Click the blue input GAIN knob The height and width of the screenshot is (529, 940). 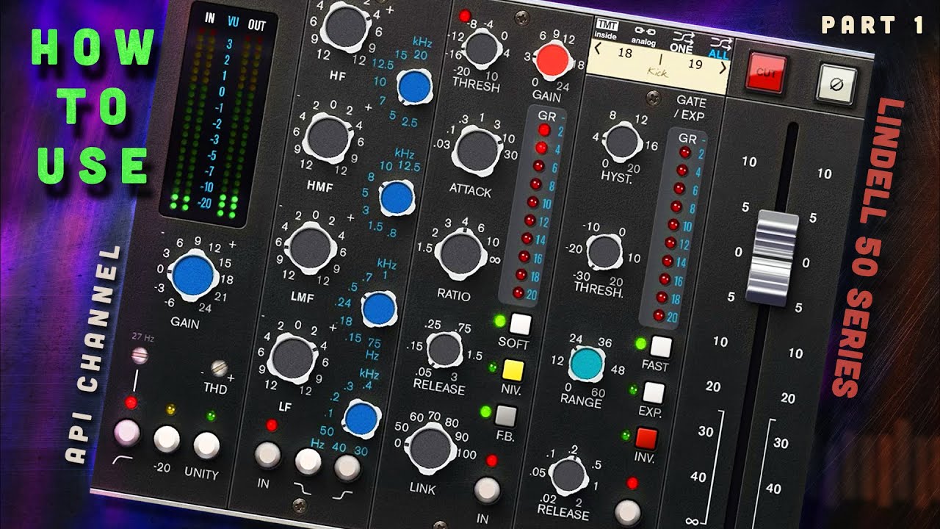coord(195,275)
